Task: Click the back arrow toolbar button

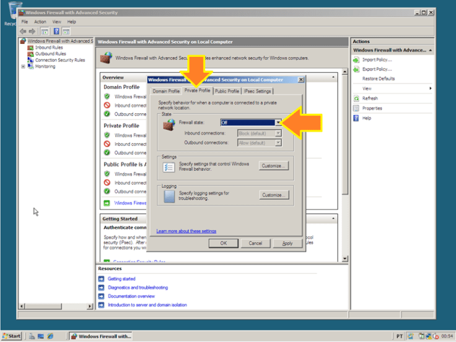Action: [x=23, y=31]
